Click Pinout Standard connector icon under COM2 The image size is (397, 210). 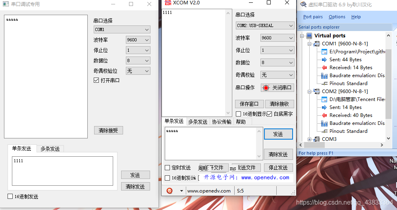pyautogui.click(x=324, y=131)
